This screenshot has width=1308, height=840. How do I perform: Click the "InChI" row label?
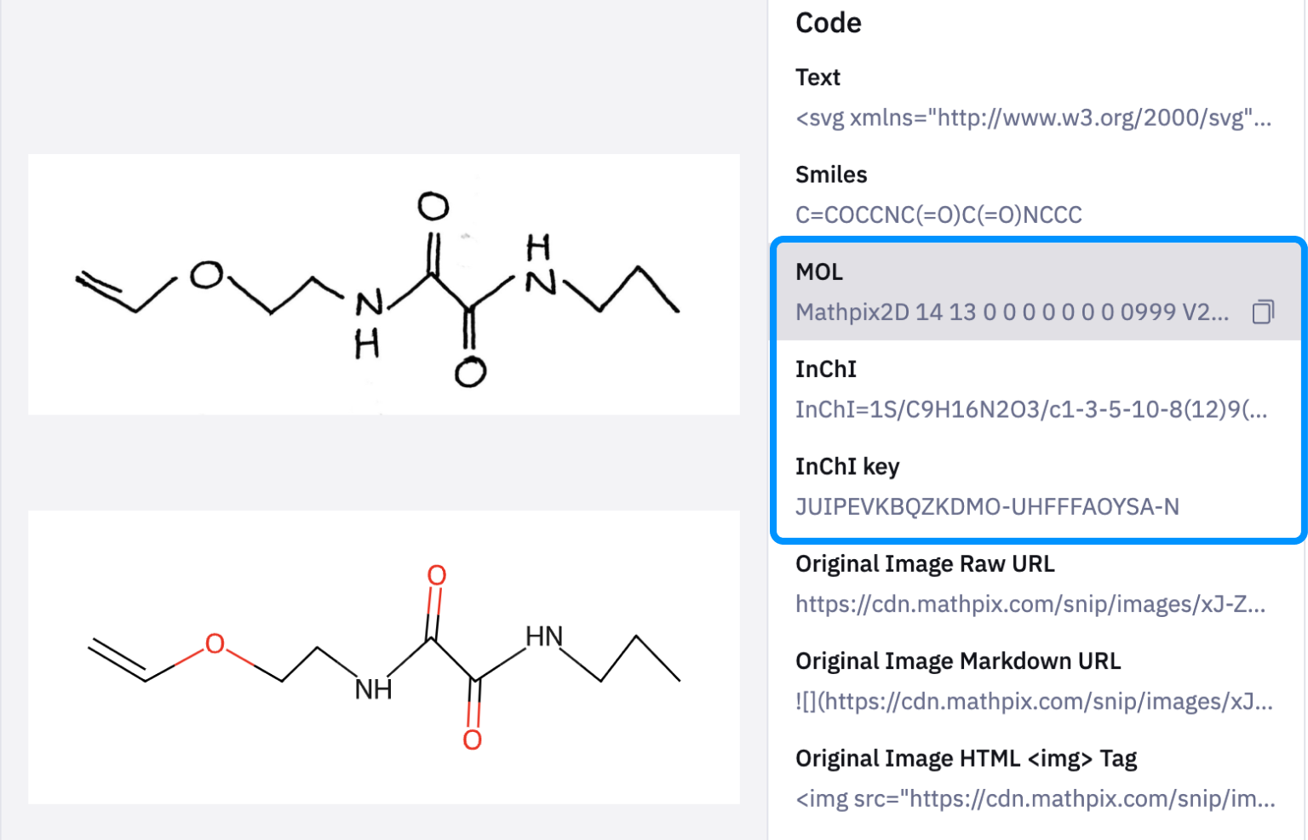point(826,369)
